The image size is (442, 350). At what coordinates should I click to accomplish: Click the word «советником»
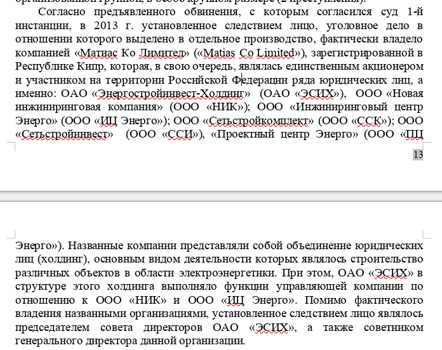[x=394, y=328]
